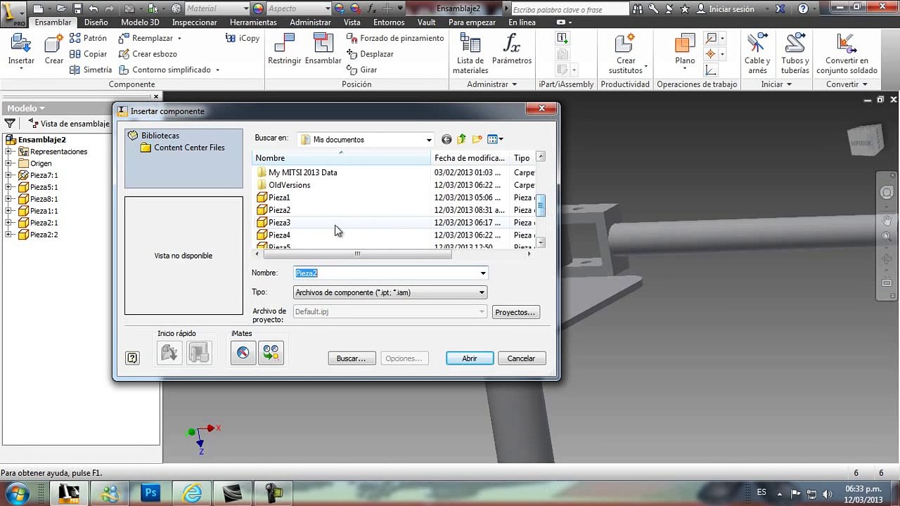900x506 pixels.
Task: Toggle automatic iMate generation icon
Action: pos(271,353)
